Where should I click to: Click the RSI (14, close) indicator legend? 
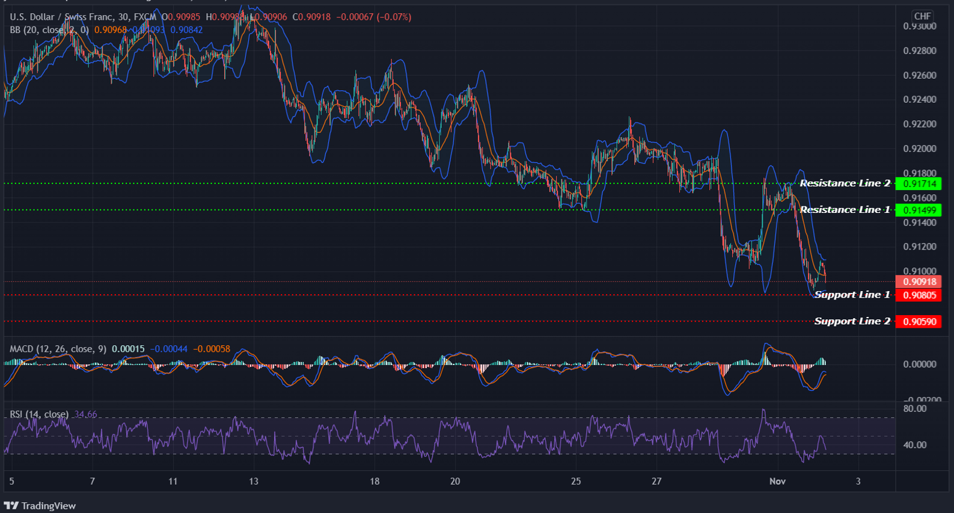[x=39, y=414]
